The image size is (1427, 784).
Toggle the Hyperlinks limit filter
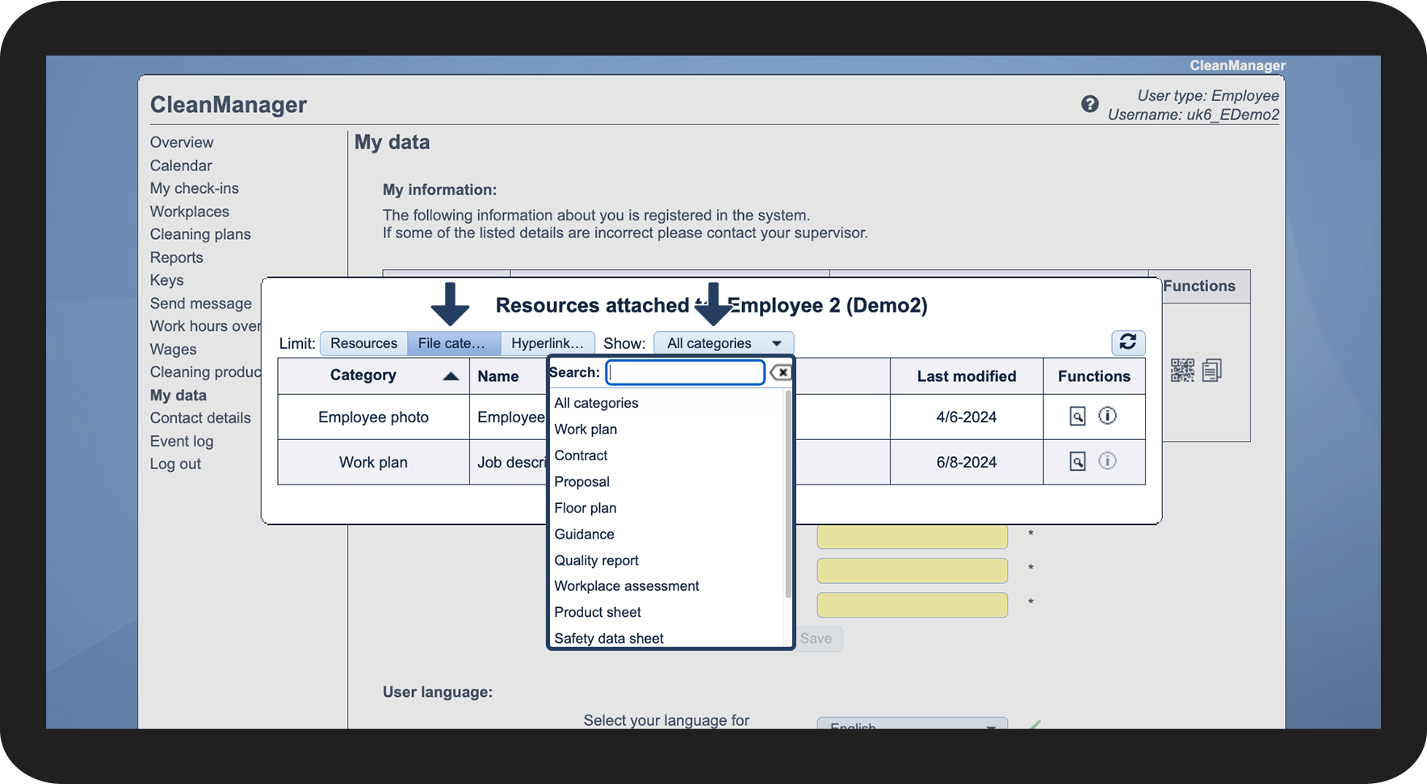click(547, 343)
